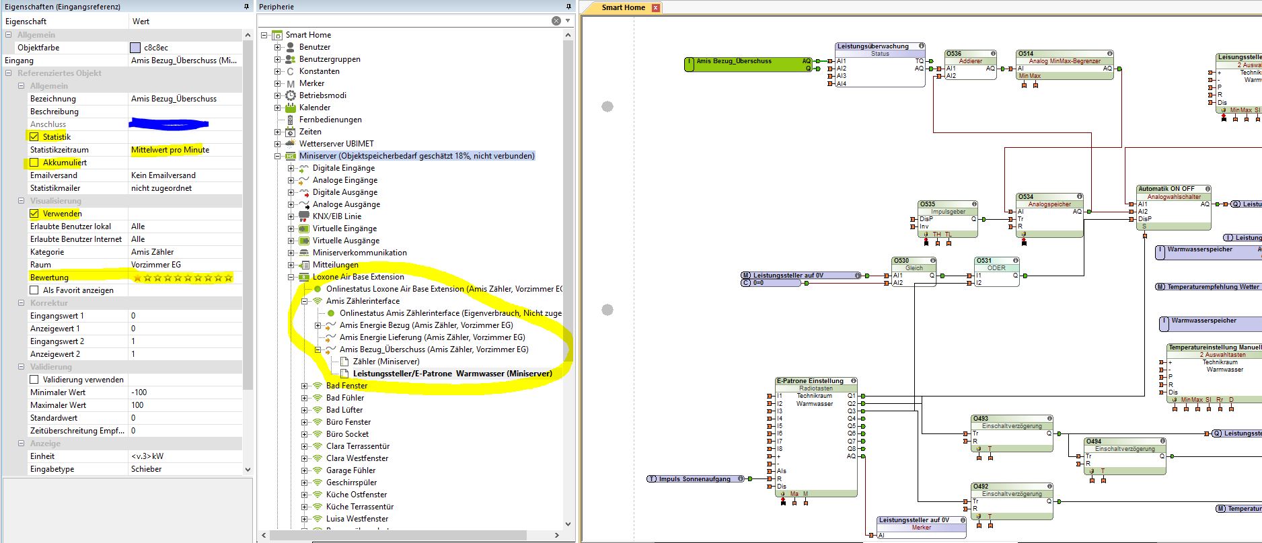
Task: Select Leistungssteller/E-Patrone Warmwasser tree entry
Action: (x=452, y=374)
